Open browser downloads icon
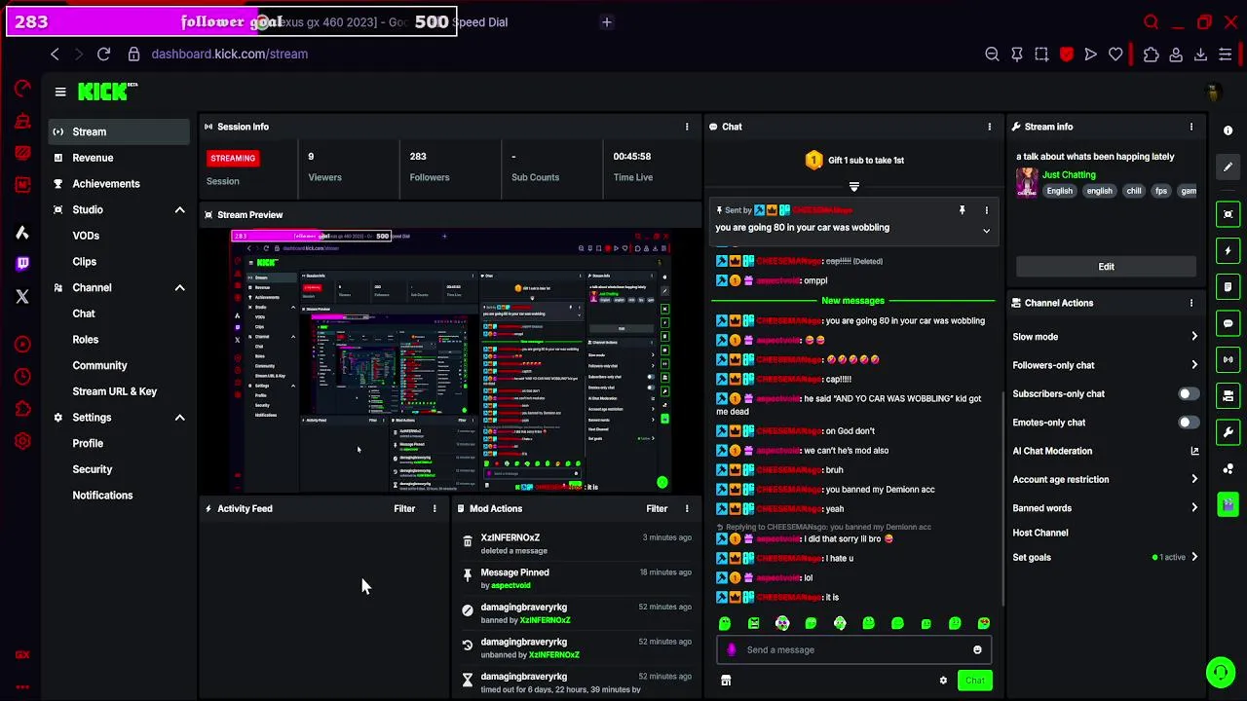Screen dimensions: 1247x701 coord(1200,55)
